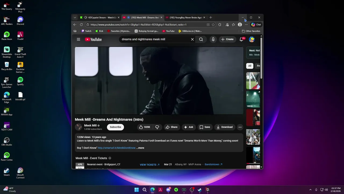Screen dimensions: 344x194
Task: Open the YouTube guide hamburger menu
Action: tap(78, 39)
